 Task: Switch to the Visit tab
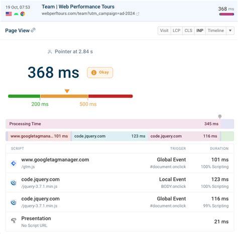(x=164, y=31)
